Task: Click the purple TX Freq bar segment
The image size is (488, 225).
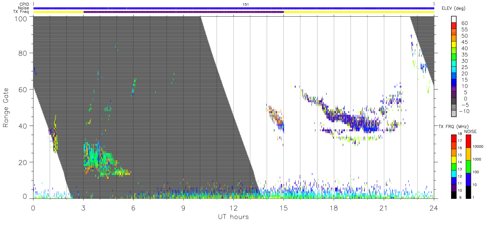Action: tap(184, 12)
